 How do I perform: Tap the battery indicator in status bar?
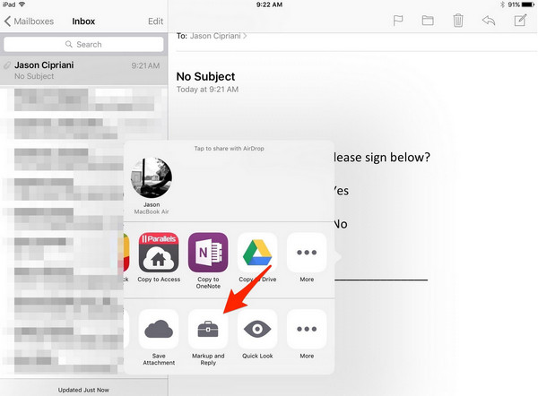528,4
